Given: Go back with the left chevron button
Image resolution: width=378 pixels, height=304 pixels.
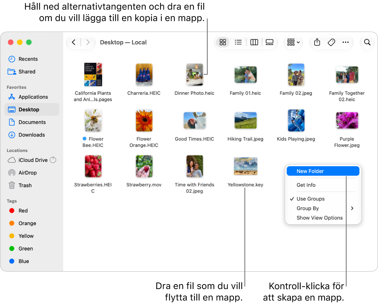Looking at the screenshot, I should click(74, 42).
